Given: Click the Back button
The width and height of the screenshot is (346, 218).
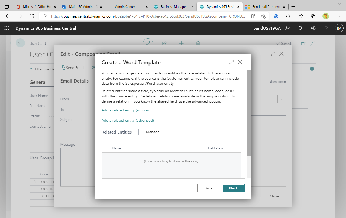Looking at the screenshot, I should coord(208,188).
